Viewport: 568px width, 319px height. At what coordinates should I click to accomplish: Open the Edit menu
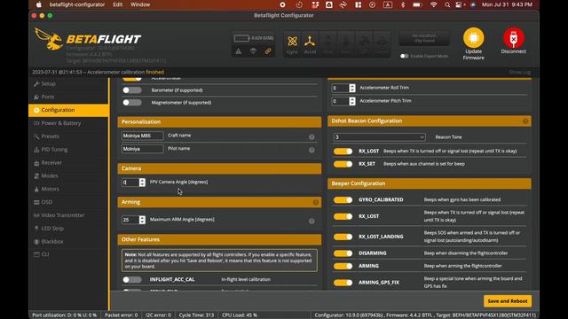click(x=118, y=4)
